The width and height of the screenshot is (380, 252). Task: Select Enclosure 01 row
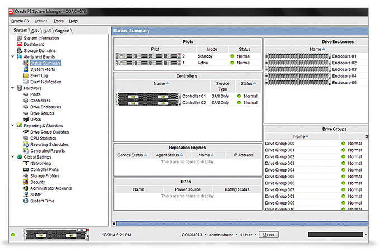[316, 56]
